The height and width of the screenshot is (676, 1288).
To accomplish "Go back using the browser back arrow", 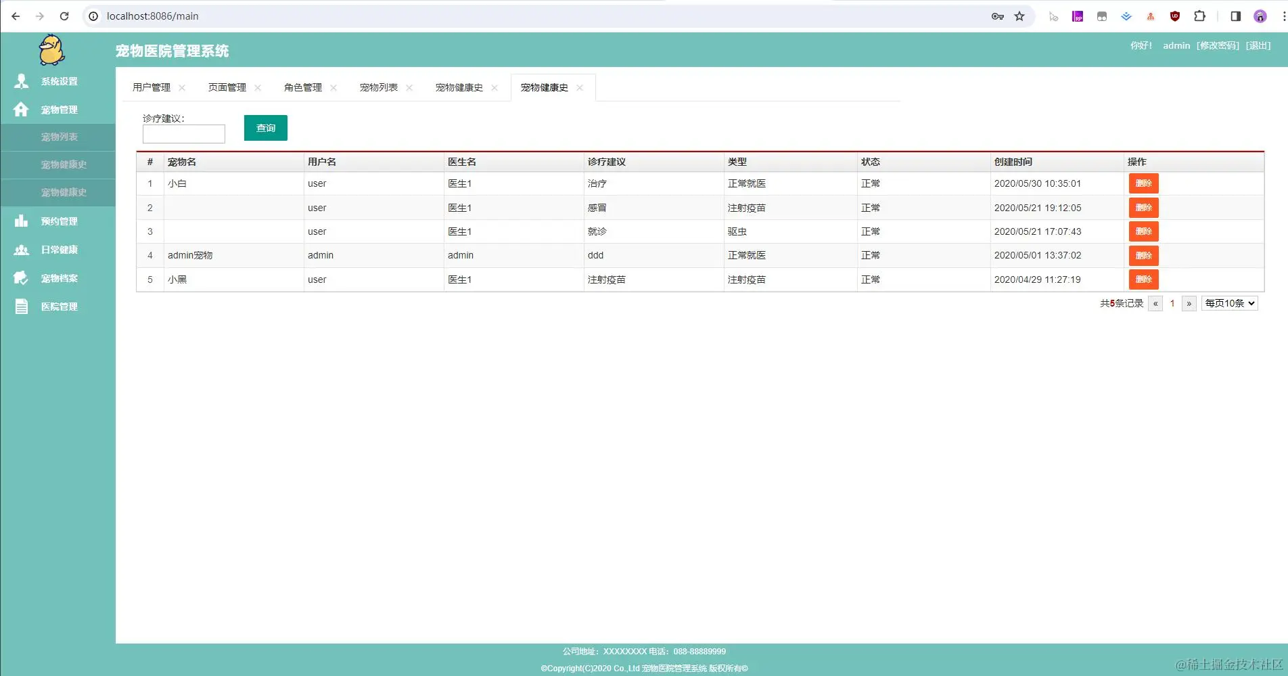I will point(16,16).
